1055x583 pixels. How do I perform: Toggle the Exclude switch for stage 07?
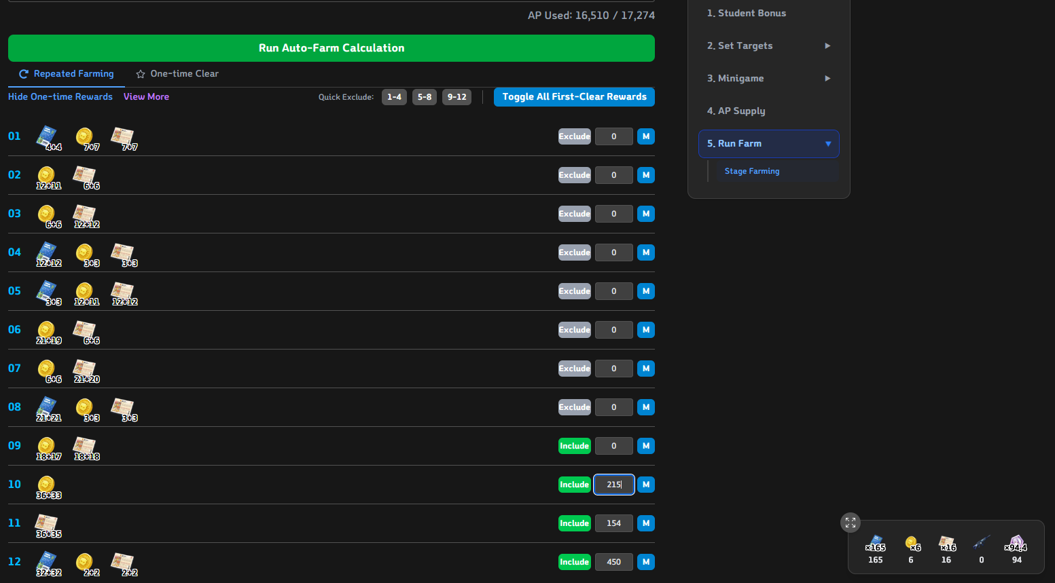[575, 369]
